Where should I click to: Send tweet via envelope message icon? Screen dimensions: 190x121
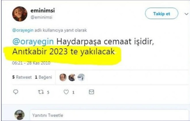tap(91, 92)
